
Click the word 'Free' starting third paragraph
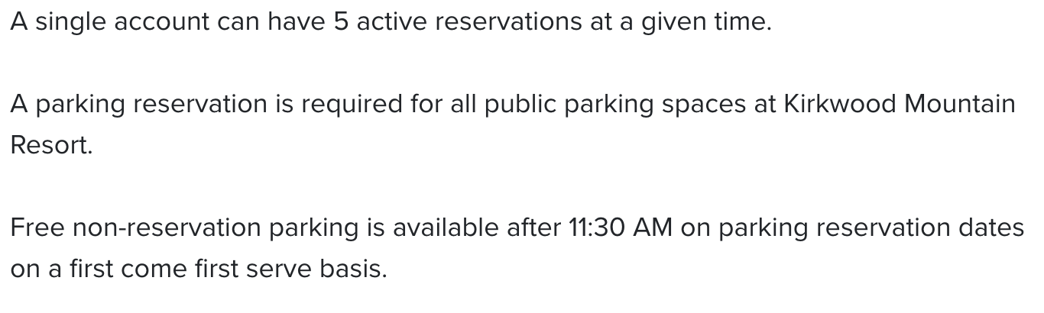click(38, 227)
